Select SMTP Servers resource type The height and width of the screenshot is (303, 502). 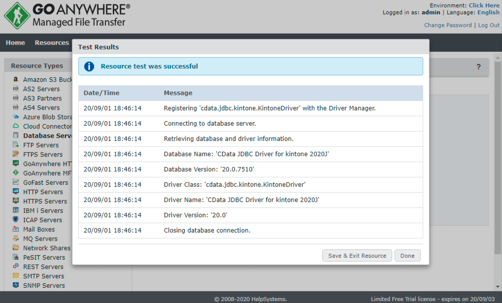point(43,276)
